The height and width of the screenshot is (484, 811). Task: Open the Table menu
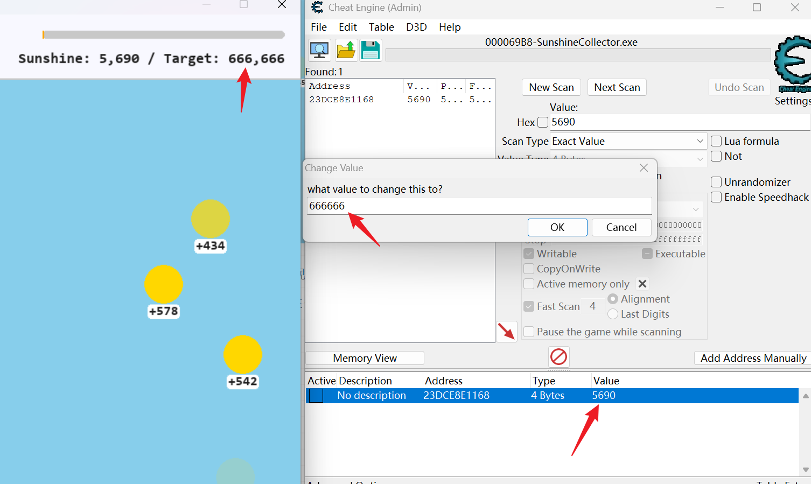381,27
